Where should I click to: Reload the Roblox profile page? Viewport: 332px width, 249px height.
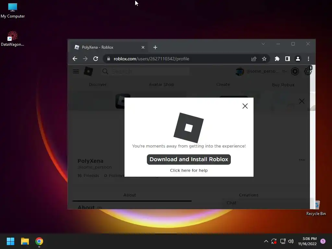click(96, 59)
